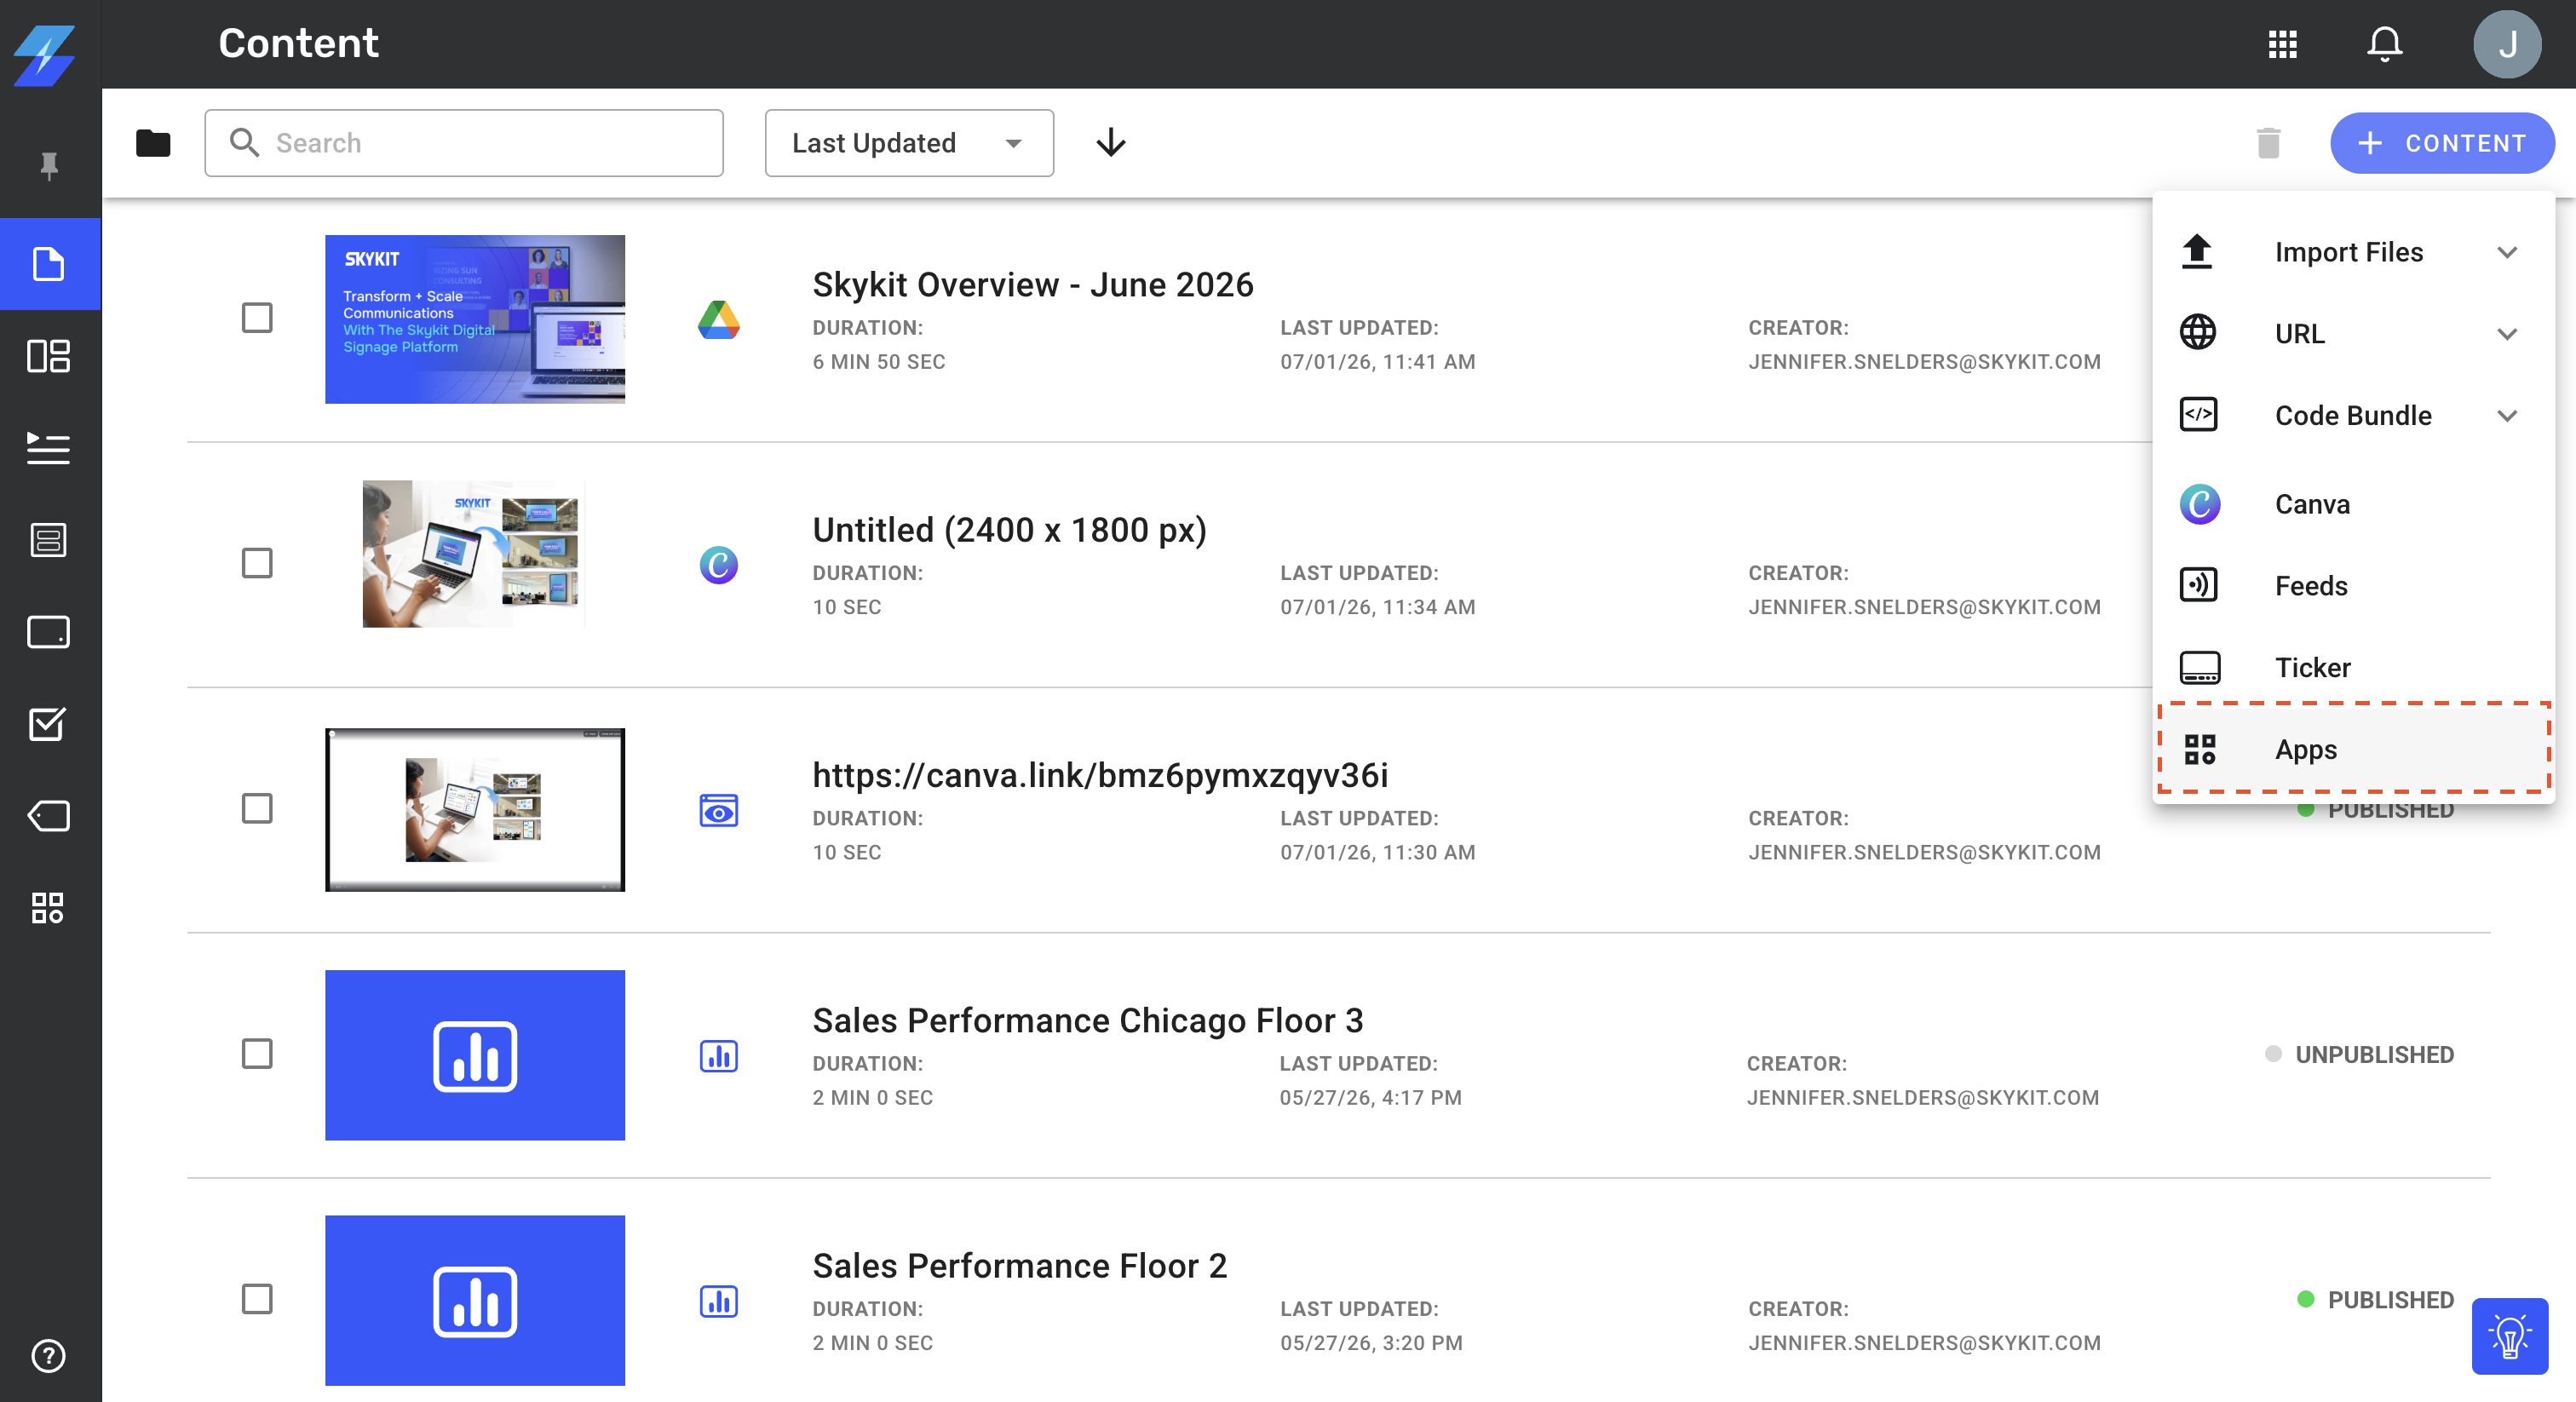This screenshot has width=2576, height=1402.
Task: Check Sales Performance Floor 2 checkbox
Action: (x=257, y=1299)
